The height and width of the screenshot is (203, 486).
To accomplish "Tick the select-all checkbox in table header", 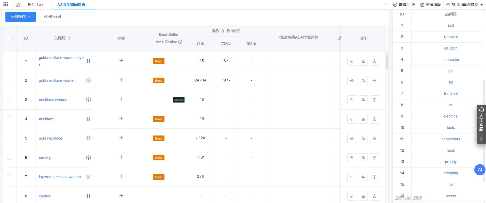I will (9, 38).
